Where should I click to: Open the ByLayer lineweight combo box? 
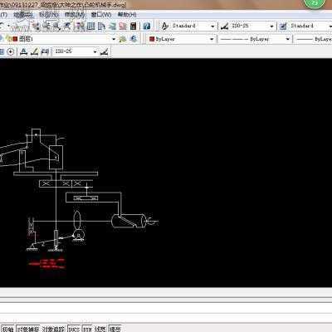click(x=313, y=39)
